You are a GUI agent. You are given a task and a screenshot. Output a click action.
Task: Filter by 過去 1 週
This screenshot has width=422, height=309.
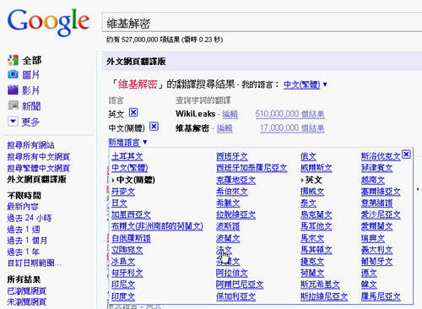[x=24, y=229]
